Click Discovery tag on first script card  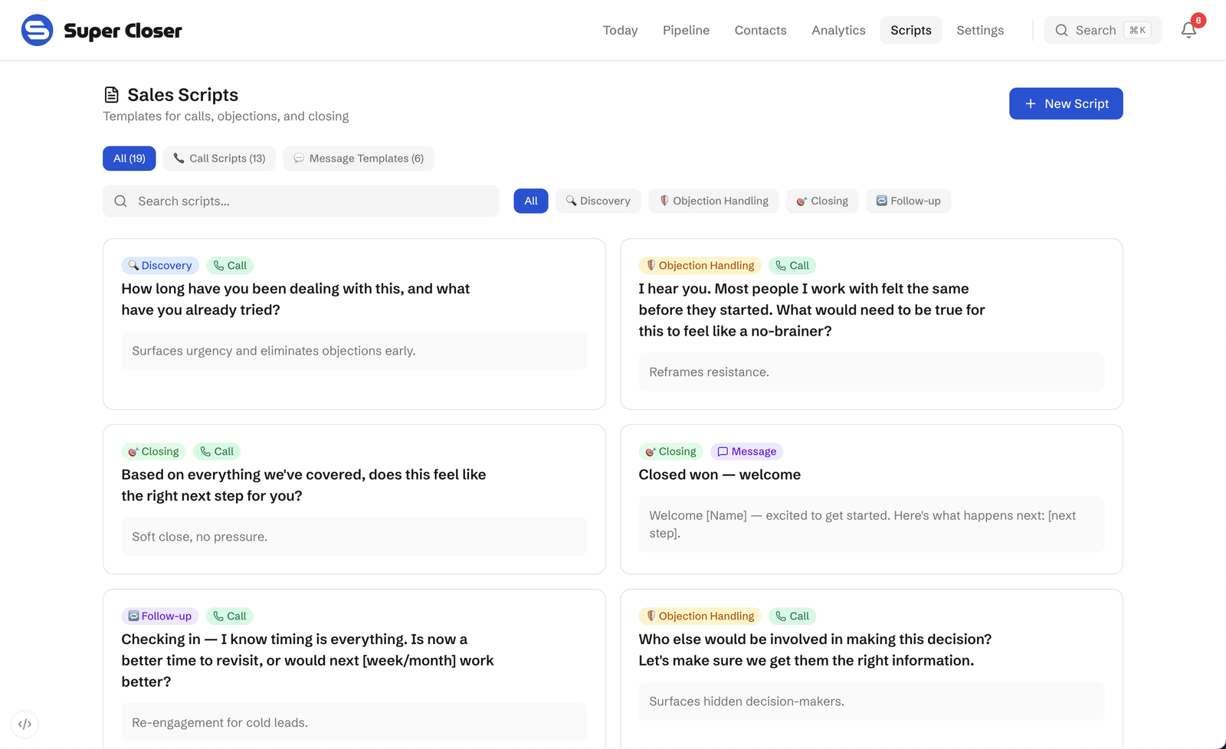160,265
